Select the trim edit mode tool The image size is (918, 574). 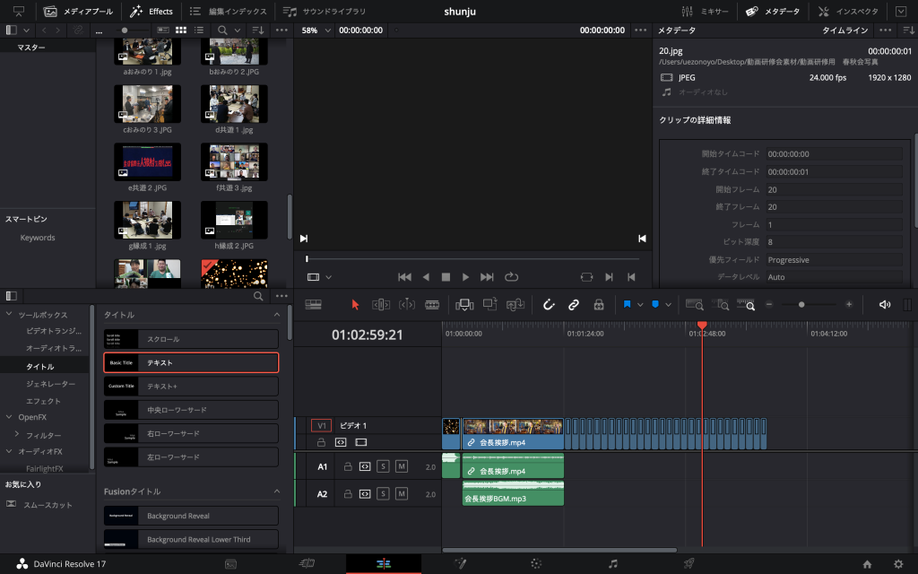point(380,305)
